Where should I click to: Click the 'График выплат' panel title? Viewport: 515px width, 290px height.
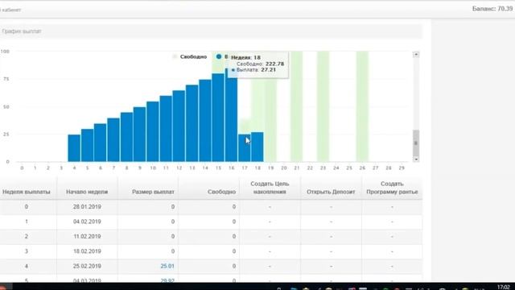(22, 31)
